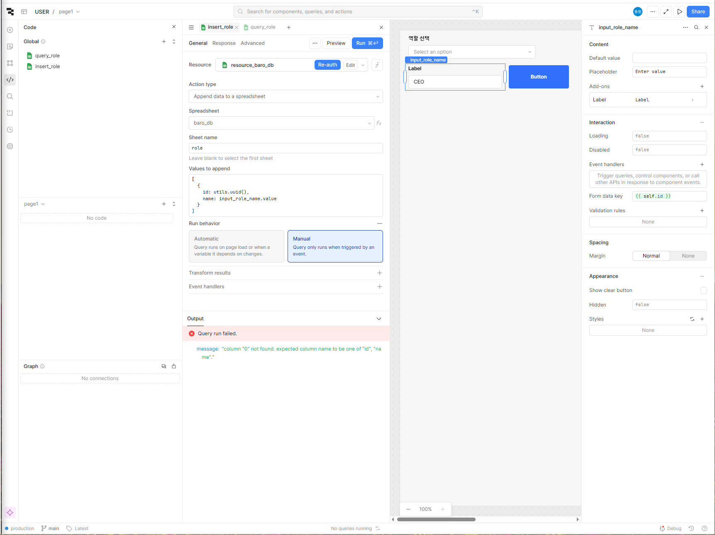Open the insert_role query tab
The width and height of the screenshot is (715, 535).
pos(220,27)
